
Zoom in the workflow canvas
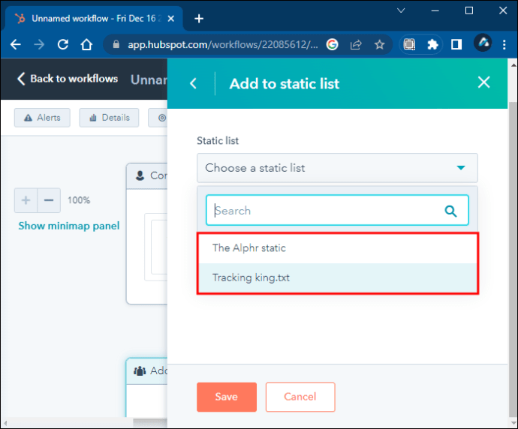(x=26, y=200)
